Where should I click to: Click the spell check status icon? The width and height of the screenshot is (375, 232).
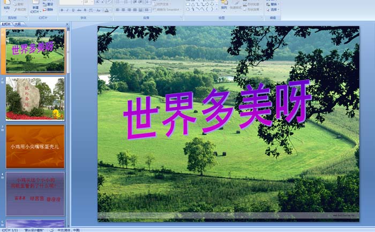[51, 230]
